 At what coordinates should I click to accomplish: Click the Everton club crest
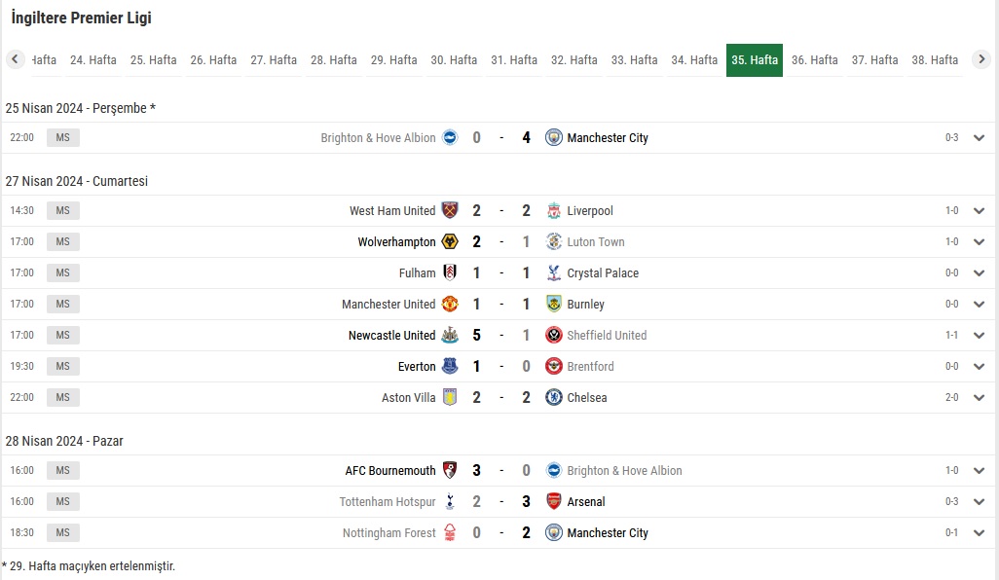pyautogui.click(x=450, y=366)
